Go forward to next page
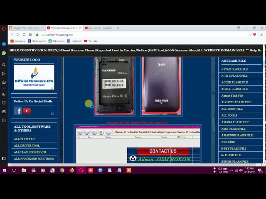The height and width of the screenshot is (199, 266). [17, 34]
